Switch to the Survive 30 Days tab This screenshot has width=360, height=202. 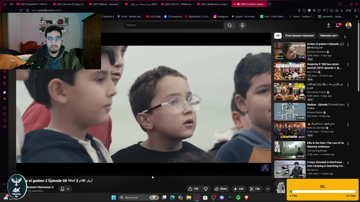coord(69,4)
